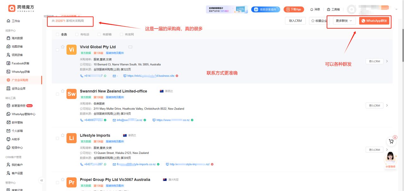Image resolution: width=404 pixels, height=191 pixels.
Task: Click the 跨境魔方 logo
Action: [21, 8]
